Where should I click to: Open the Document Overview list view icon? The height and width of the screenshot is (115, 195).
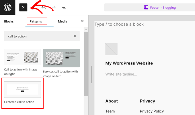63,7
